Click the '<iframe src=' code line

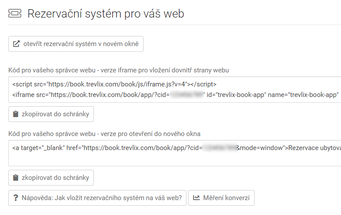click(175, 95)
